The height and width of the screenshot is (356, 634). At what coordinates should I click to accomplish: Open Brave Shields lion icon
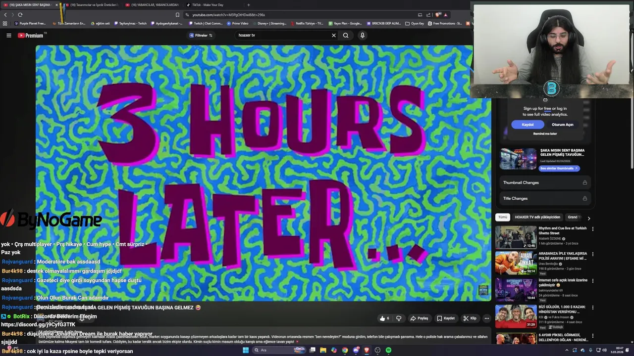[438, 15]
